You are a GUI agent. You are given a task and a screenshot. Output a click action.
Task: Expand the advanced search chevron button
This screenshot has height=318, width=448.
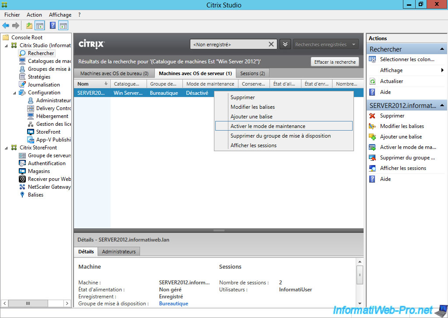point(285,45)
